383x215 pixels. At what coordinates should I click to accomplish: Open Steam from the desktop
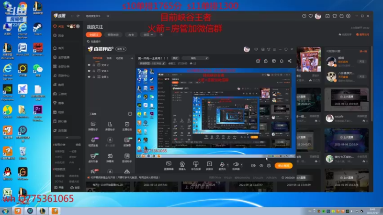click(x=38, y=30)
